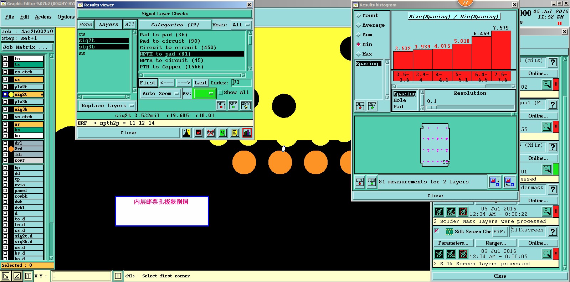
Task: Open the Auto Zoom dropdown
Action: [x=160, y=94]
